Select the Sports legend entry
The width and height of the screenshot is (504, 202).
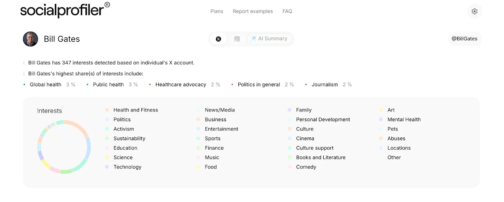pyautogui.click(x=208, y=139)
